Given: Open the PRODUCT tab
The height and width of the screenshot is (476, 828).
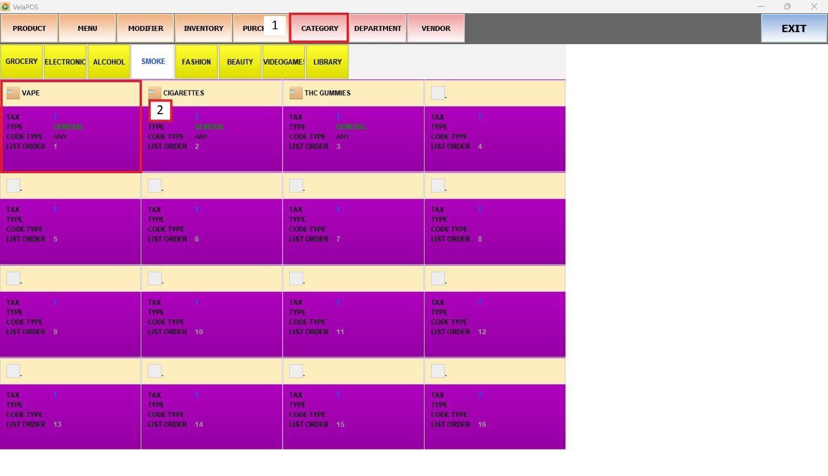Looking at the screenshot, I should tap(29, 28).
